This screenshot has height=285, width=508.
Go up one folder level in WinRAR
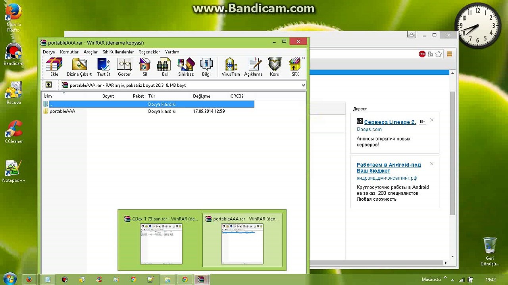click(x=48, y=85)
